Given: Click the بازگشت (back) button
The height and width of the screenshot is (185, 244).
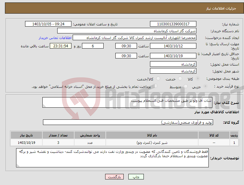Looking at the screenshot, I should (x=114, y=177).
